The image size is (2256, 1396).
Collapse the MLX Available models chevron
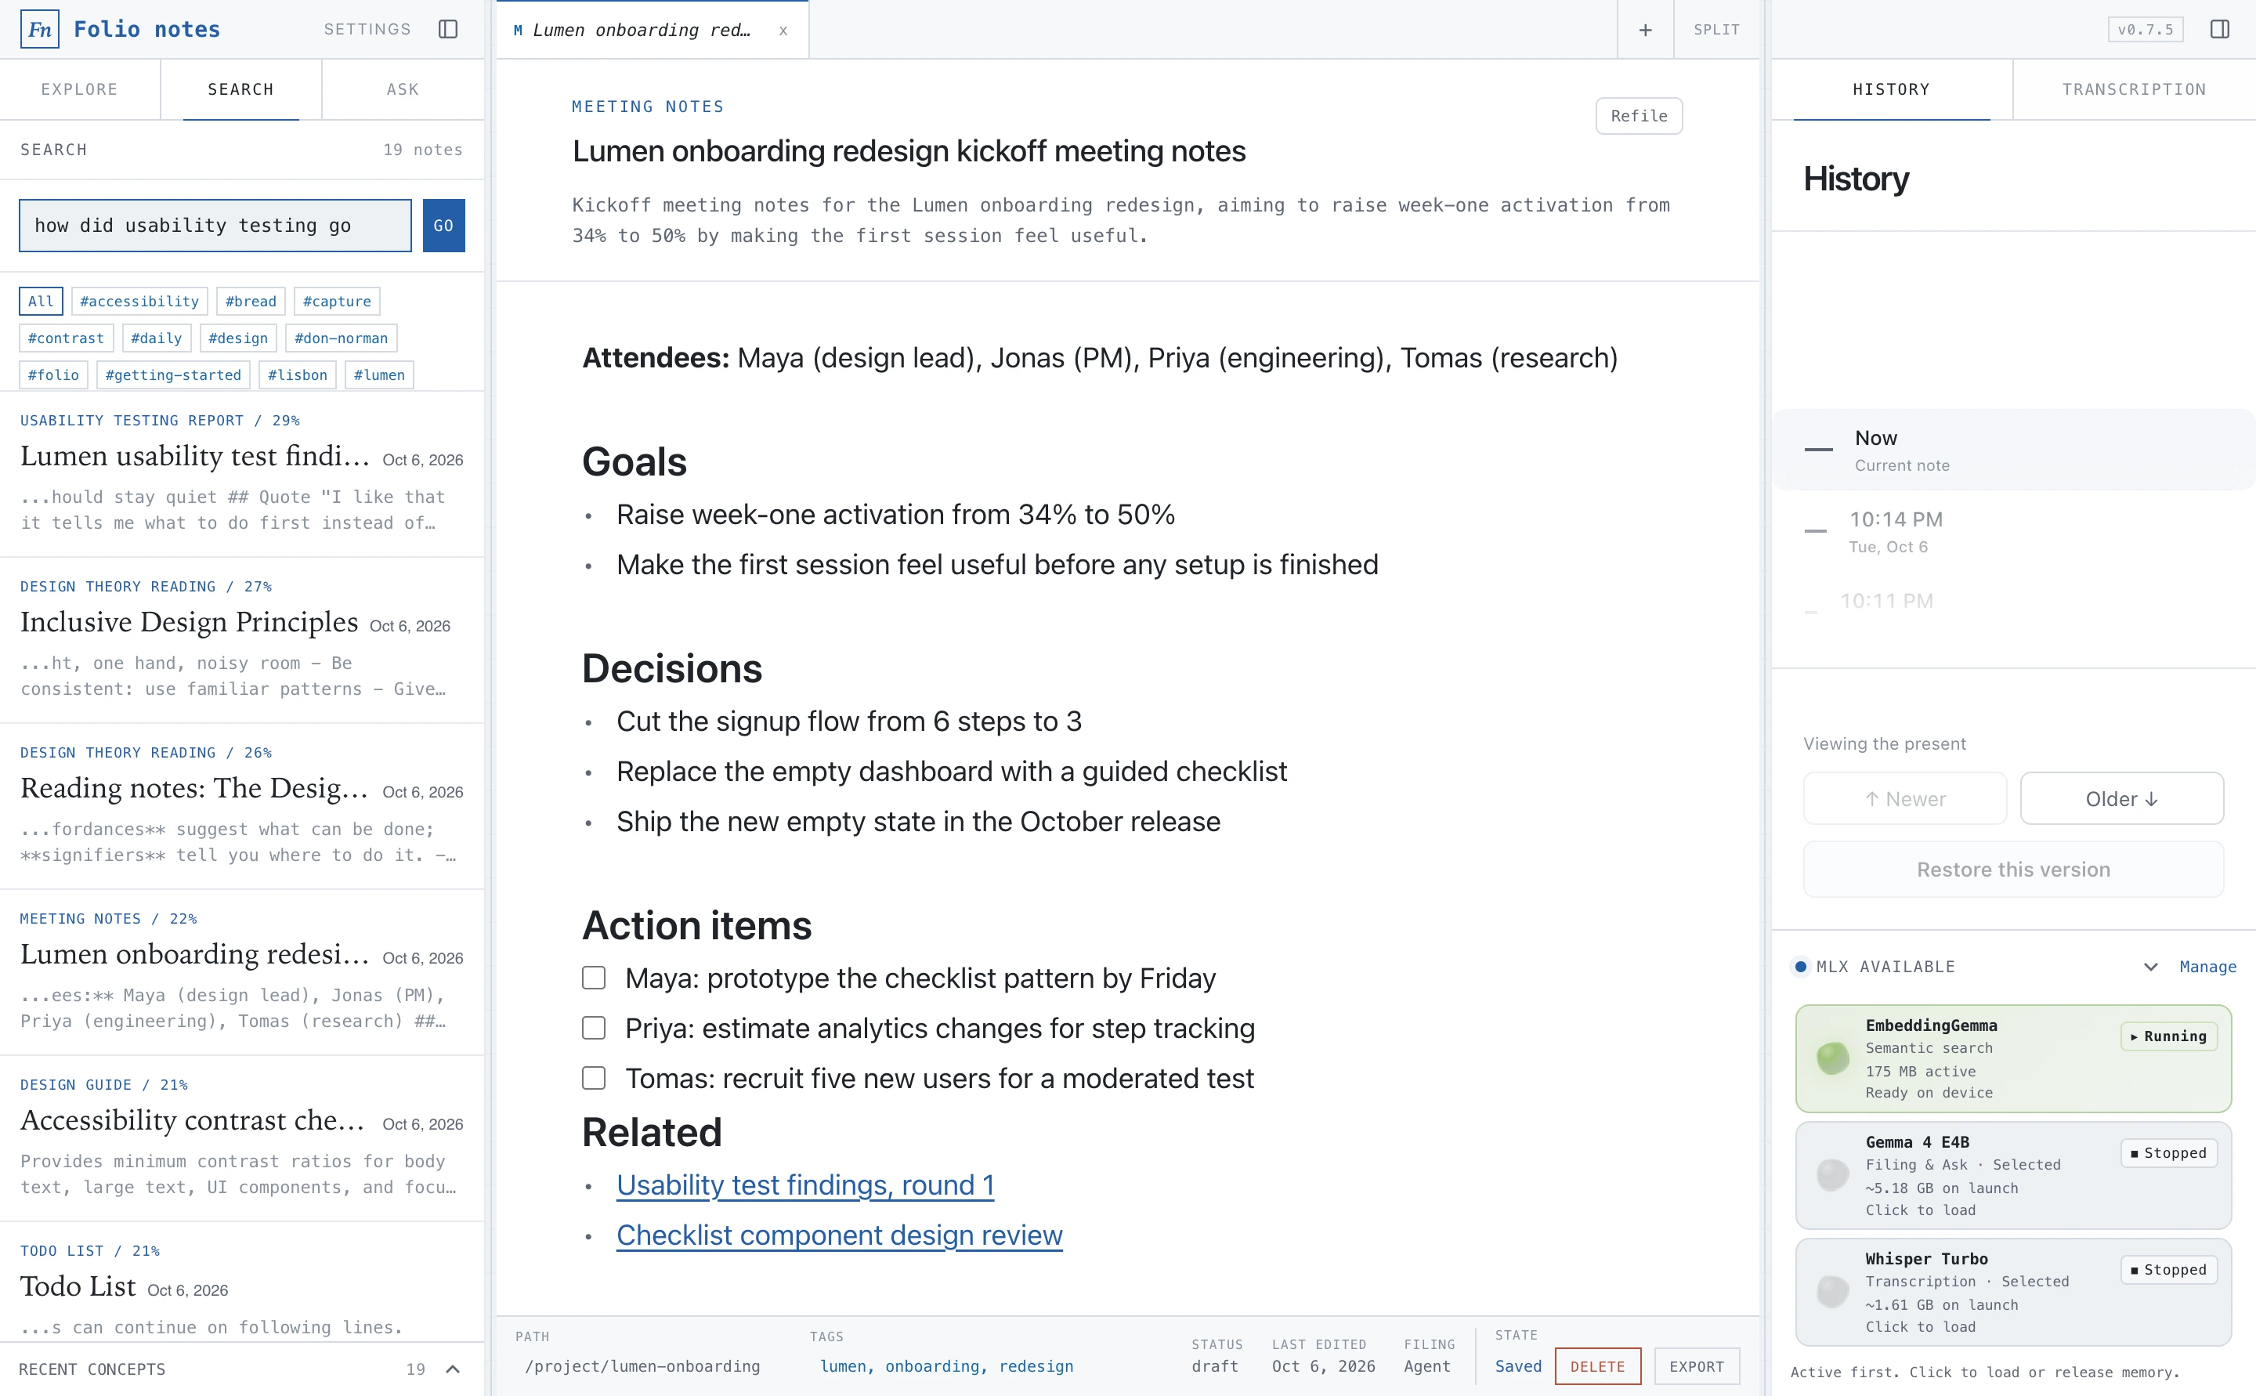coord(2149,967)
